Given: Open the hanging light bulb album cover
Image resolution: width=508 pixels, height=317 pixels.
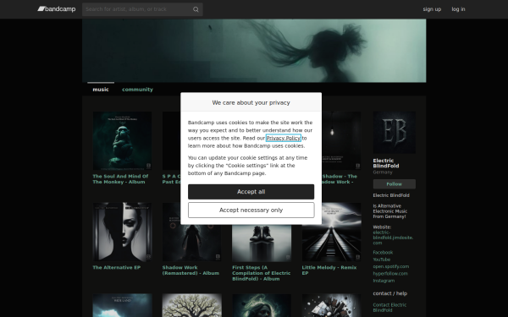Looking at the screenshot, I should pos(341,141).
